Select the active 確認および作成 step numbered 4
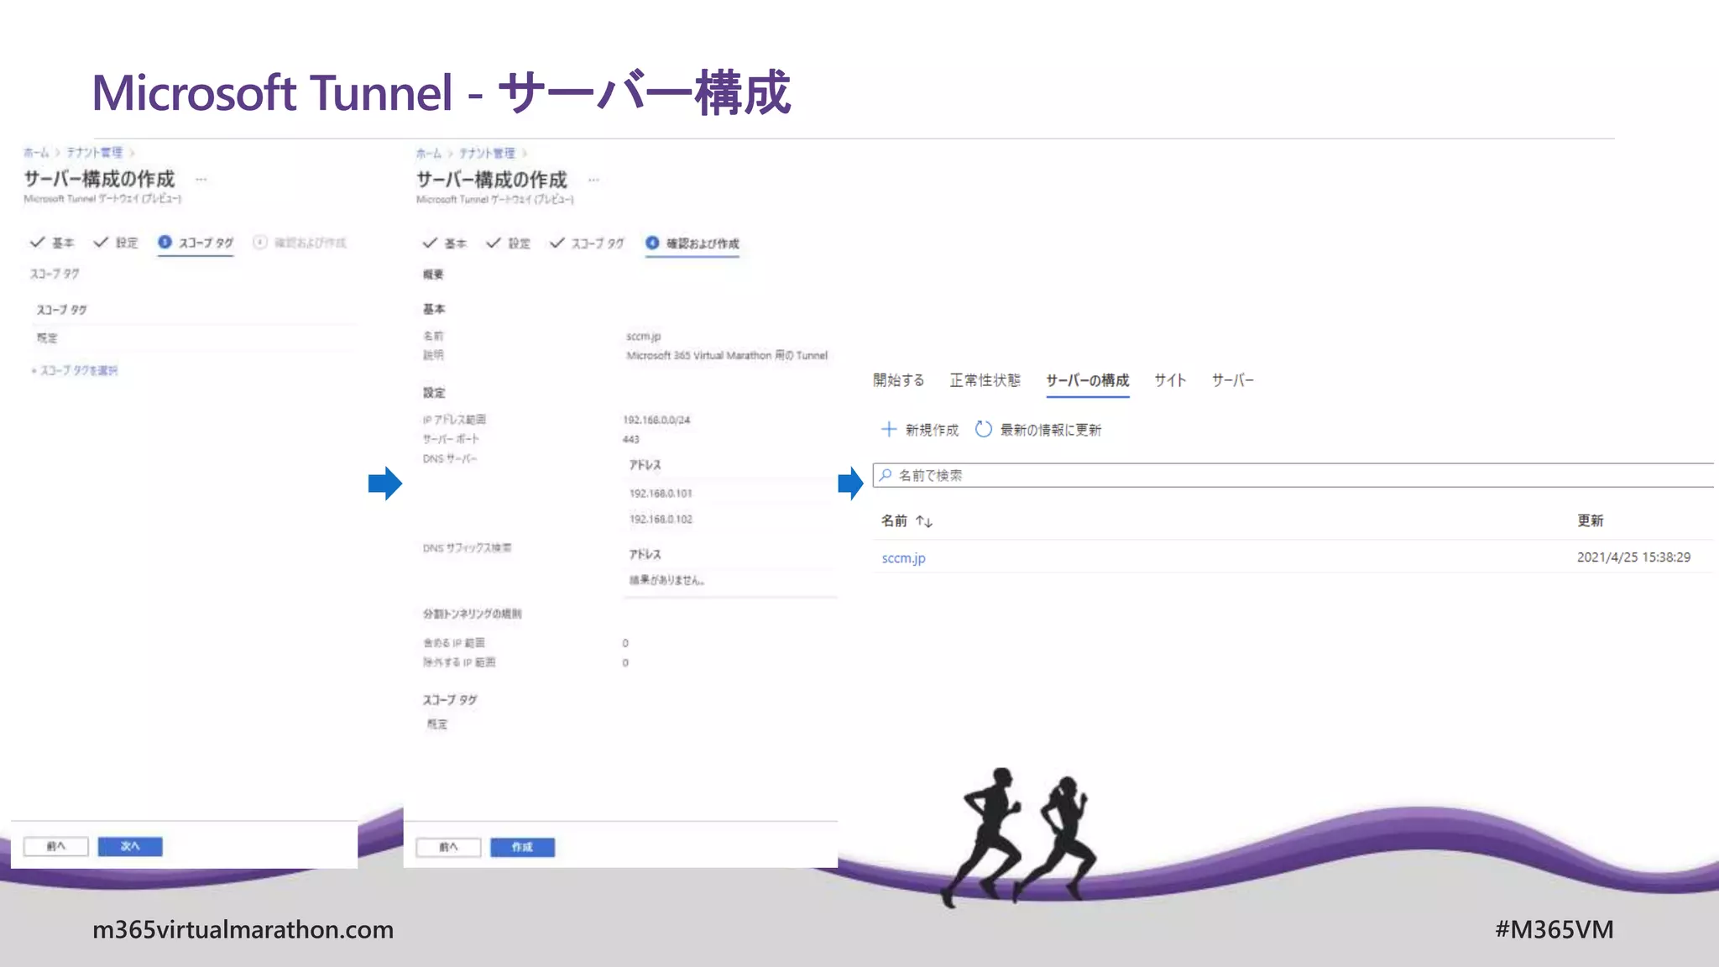The image size is (1719, 967). coord(692,243)
